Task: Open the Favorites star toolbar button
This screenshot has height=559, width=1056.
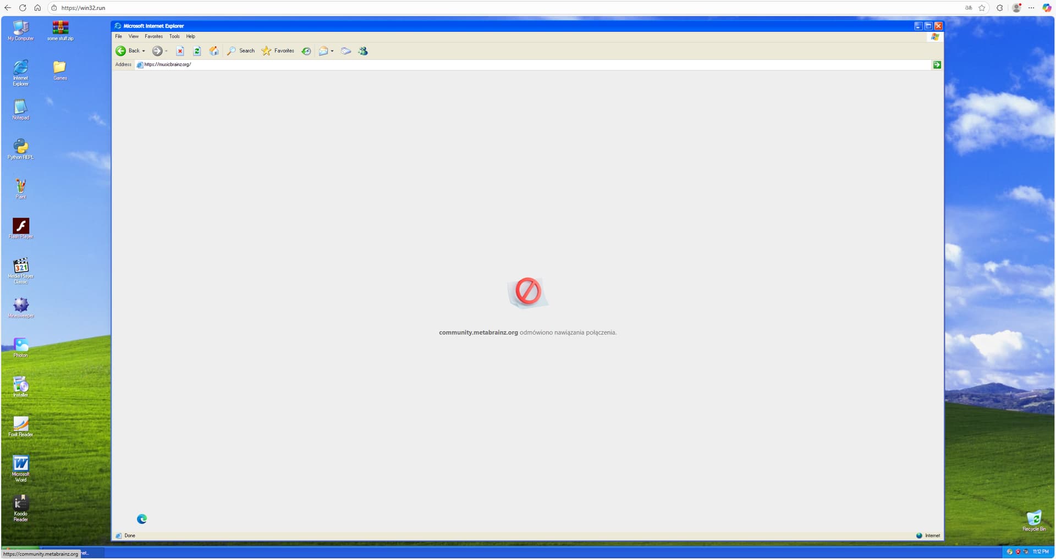Action: coord(278,51)
